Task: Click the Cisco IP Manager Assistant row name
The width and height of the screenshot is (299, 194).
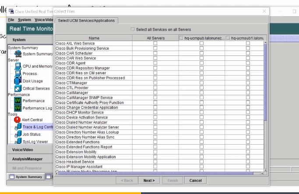Action: (x=79, y=166)
